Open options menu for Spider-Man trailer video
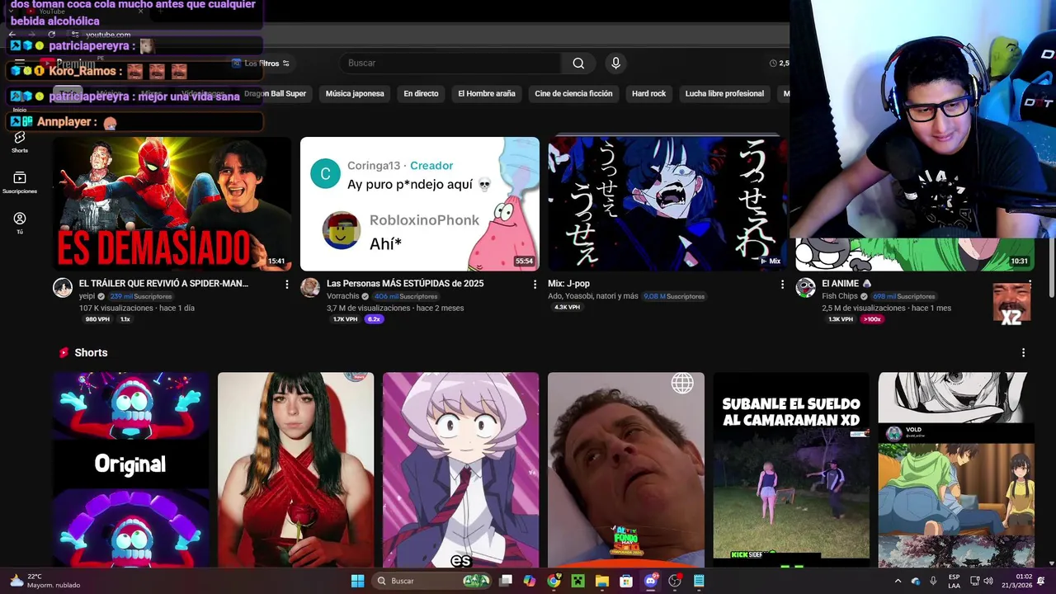Screen dimensions: 1056x594 [x=287, y=284]
